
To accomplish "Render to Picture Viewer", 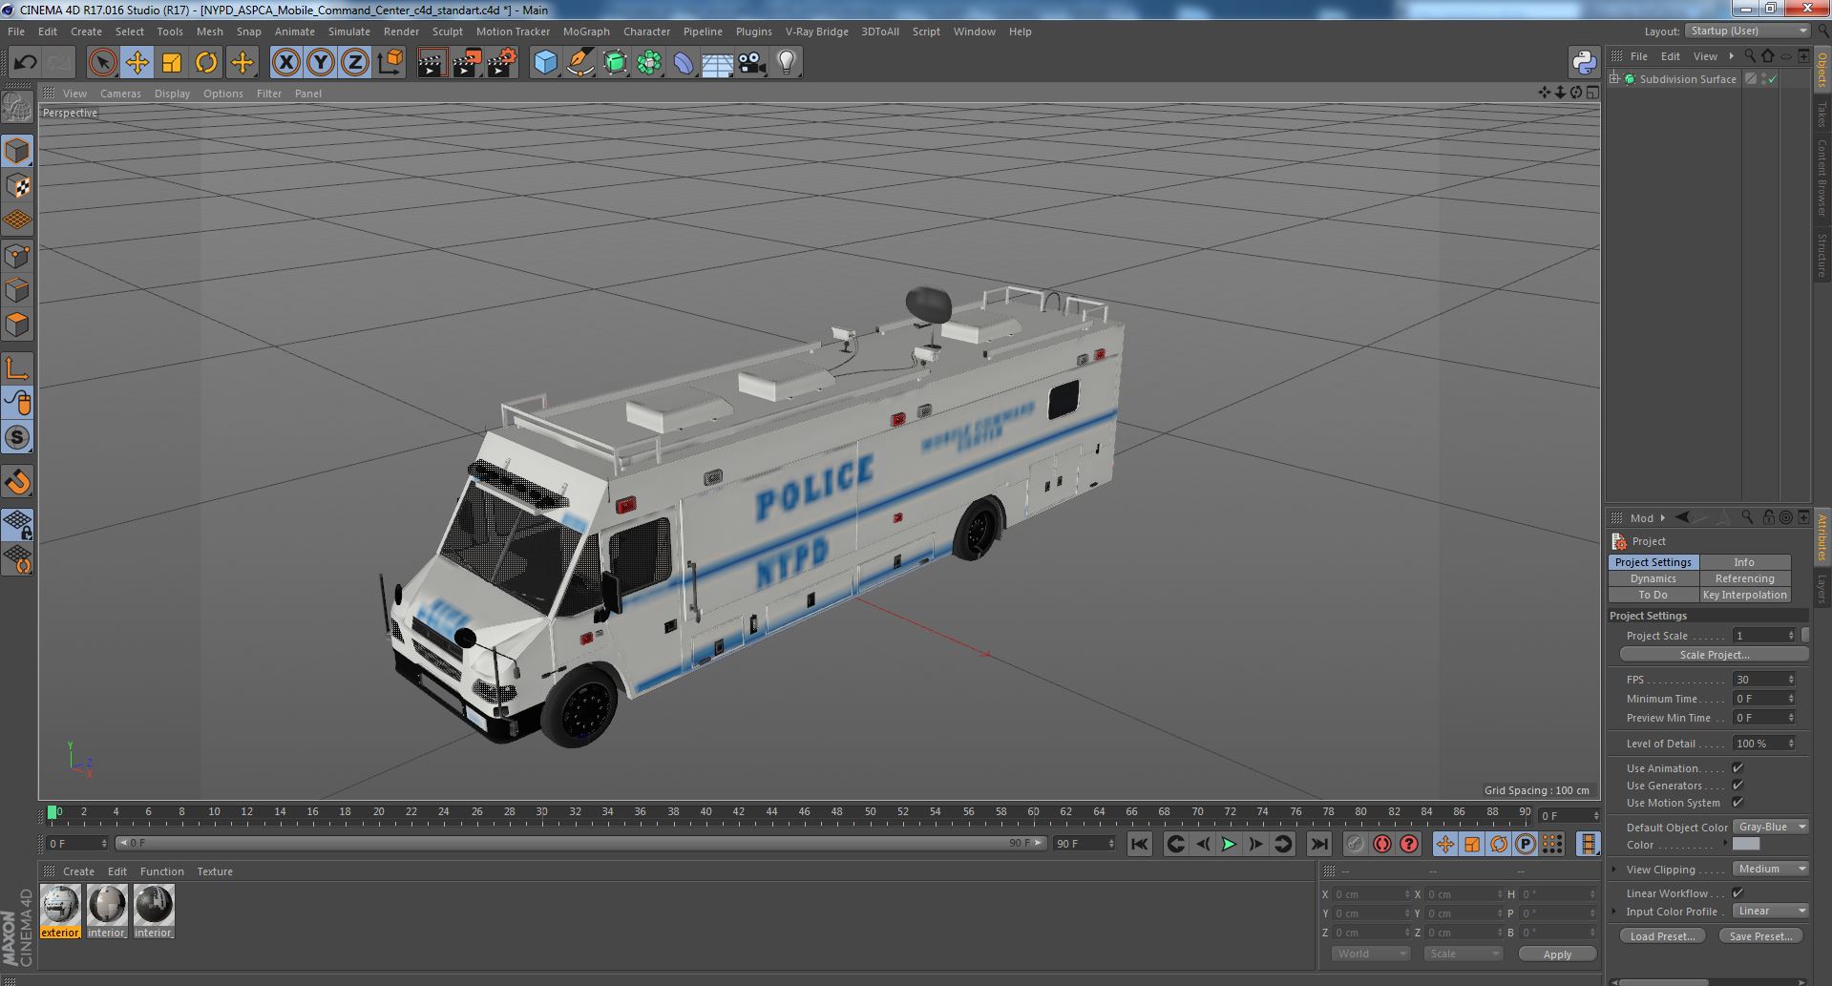I will 467,63.
